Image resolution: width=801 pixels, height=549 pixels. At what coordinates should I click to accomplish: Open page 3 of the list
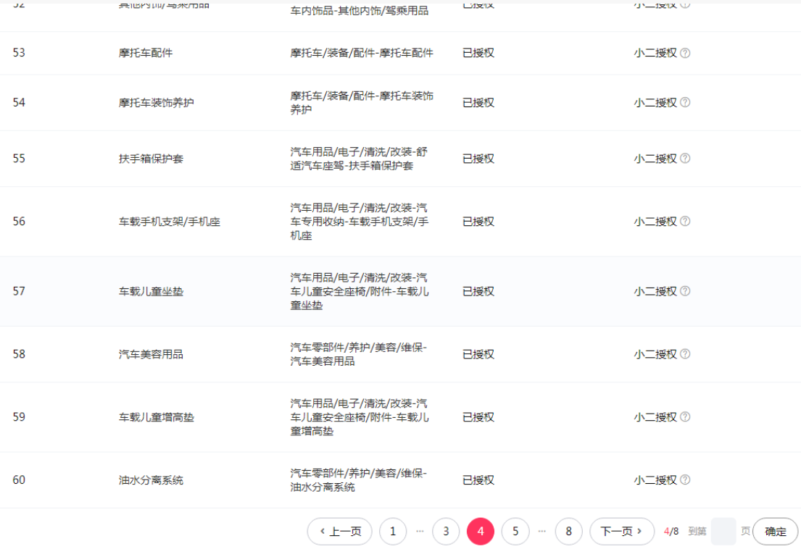(446, 532)
